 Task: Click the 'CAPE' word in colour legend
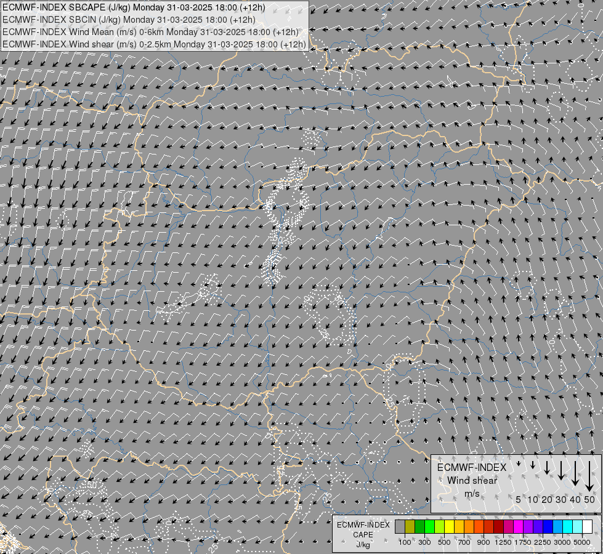tap(363, 535)
